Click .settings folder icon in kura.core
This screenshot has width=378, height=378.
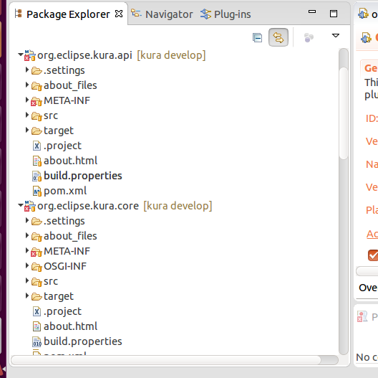click(37, 221)
